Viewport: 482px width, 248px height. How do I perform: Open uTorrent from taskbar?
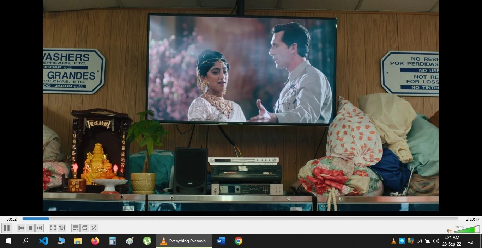(147, 241)
